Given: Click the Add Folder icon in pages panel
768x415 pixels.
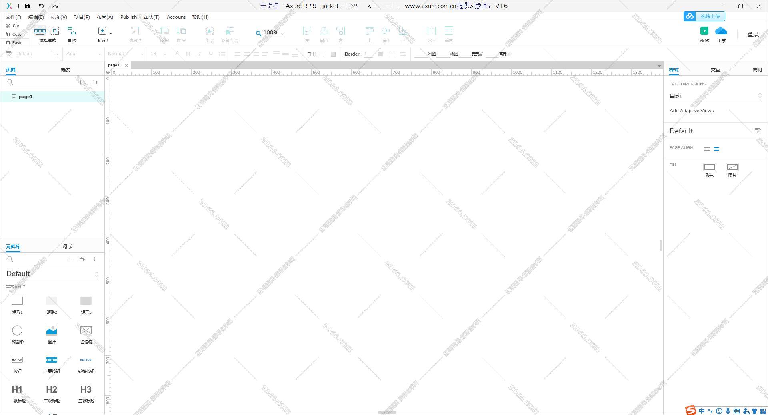Looking at the screenshot, I should [94, 82].
